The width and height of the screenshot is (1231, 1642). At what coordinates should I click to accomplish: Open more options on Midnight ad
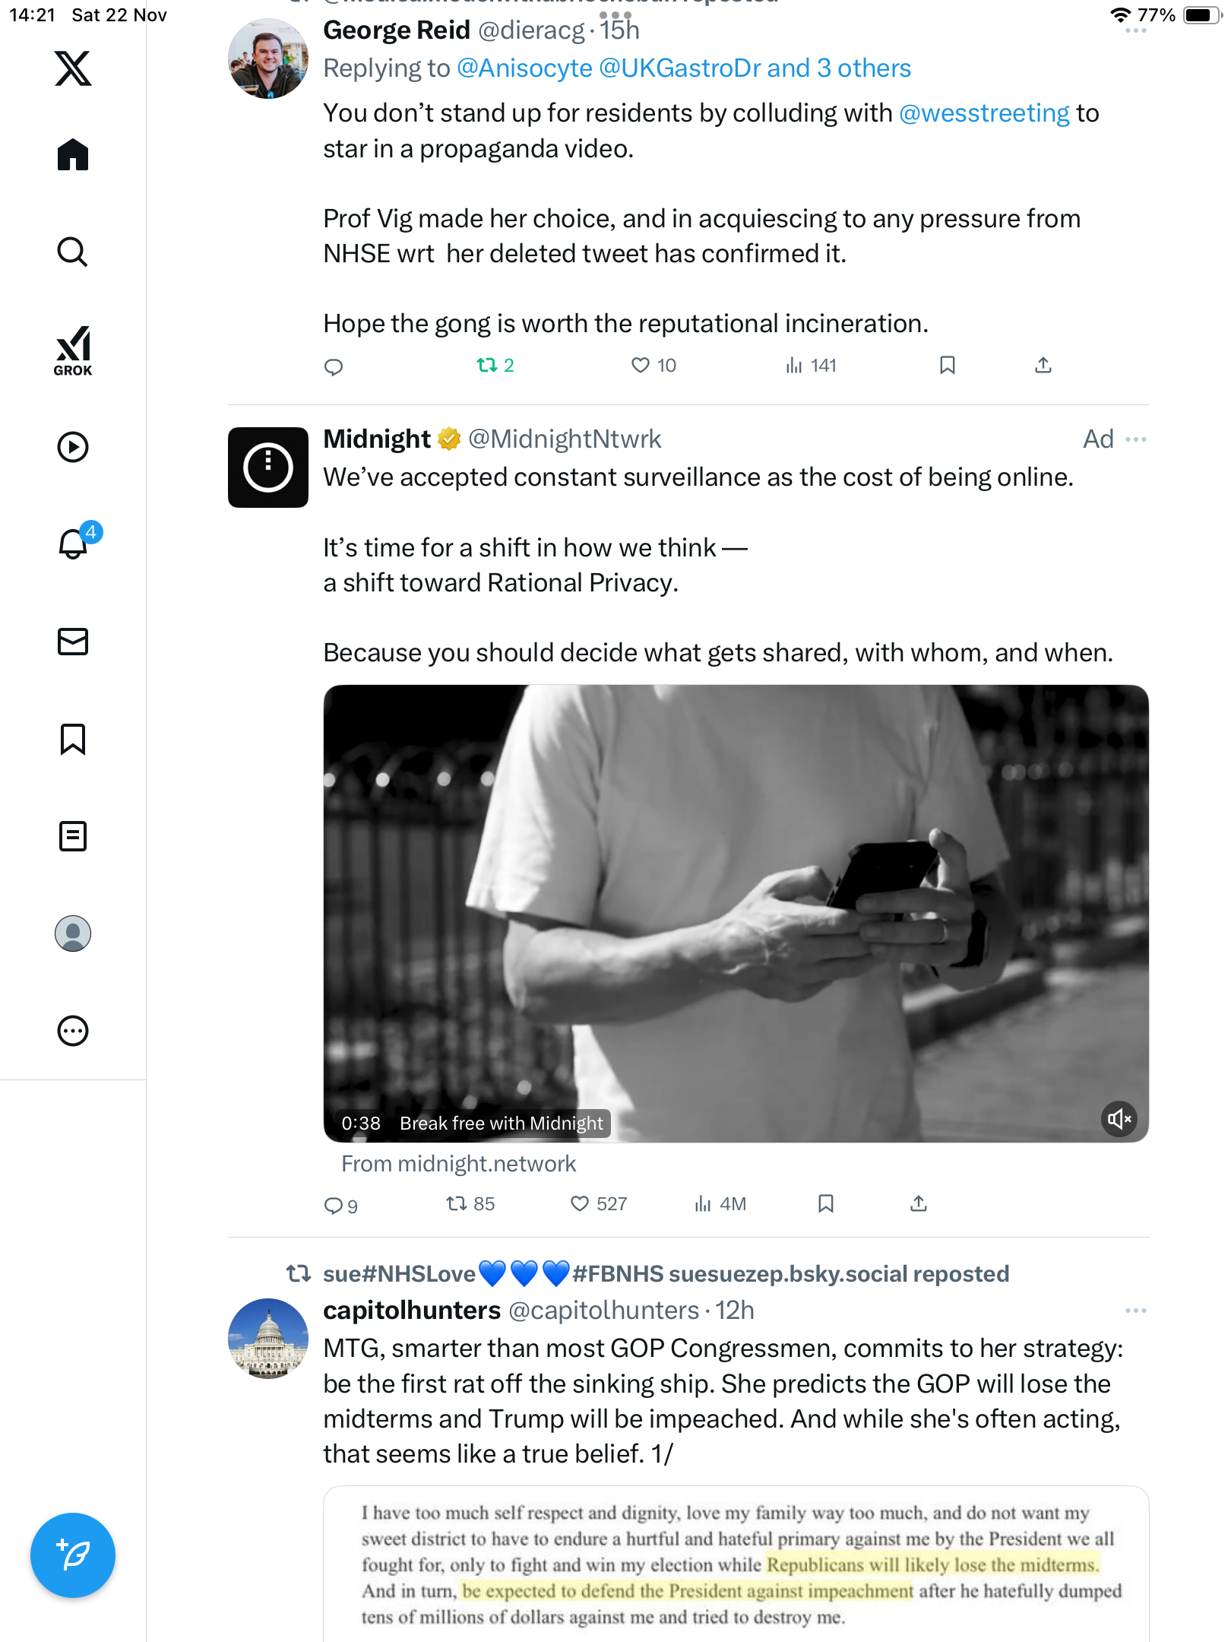1136,439
